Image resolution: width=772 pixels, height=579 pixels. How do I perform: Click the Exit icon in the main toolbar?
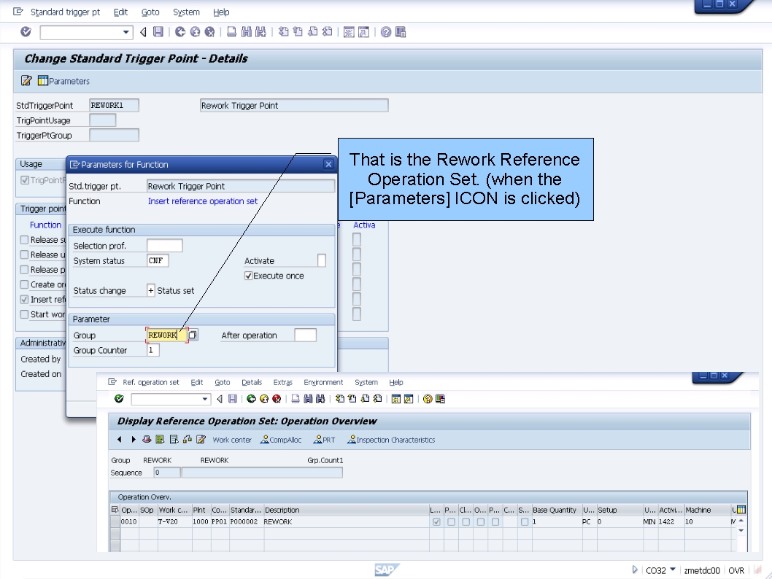point(195,32)
